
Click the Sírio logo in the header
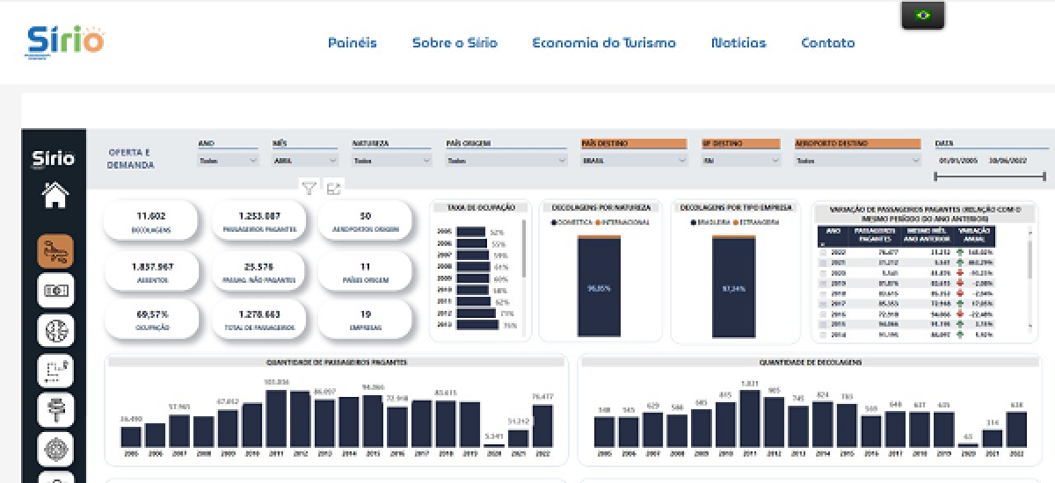click(x=65, y=40)
